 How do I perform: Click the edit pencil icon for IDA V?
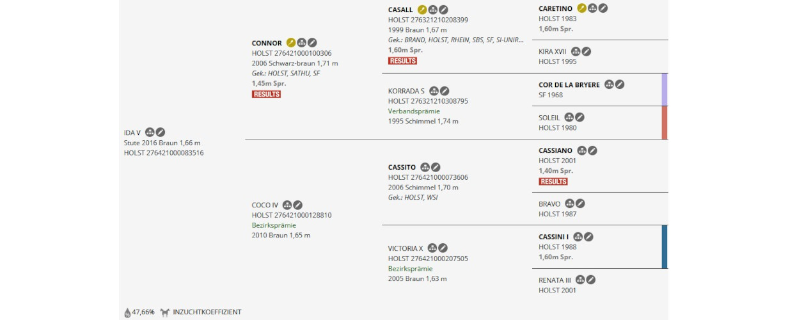(x=161, y=132)
